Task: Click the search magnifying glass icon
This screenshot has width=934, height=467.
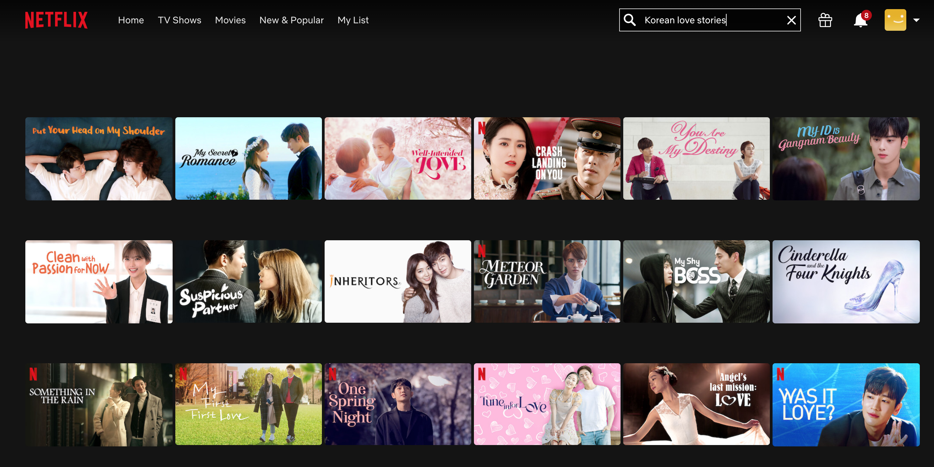Action: pos(629,20)
